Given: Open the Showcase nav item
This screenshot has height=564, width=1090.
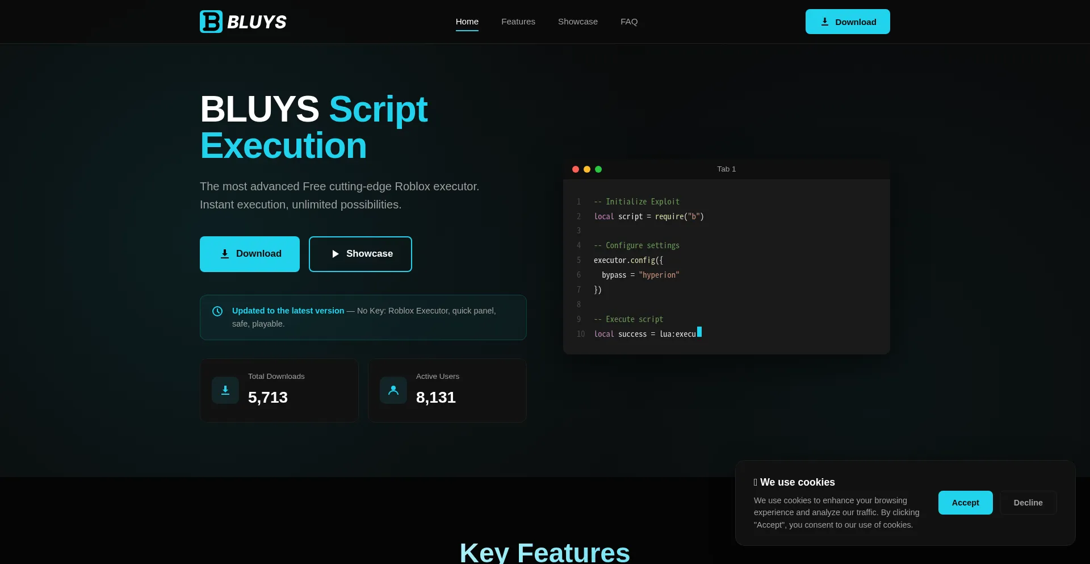Looking at the screenshot, I should pyautogui.click(x=578, y=22).
